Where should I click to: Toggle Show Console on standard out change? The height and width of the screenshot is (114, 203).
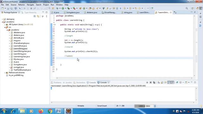click(169, 82)
